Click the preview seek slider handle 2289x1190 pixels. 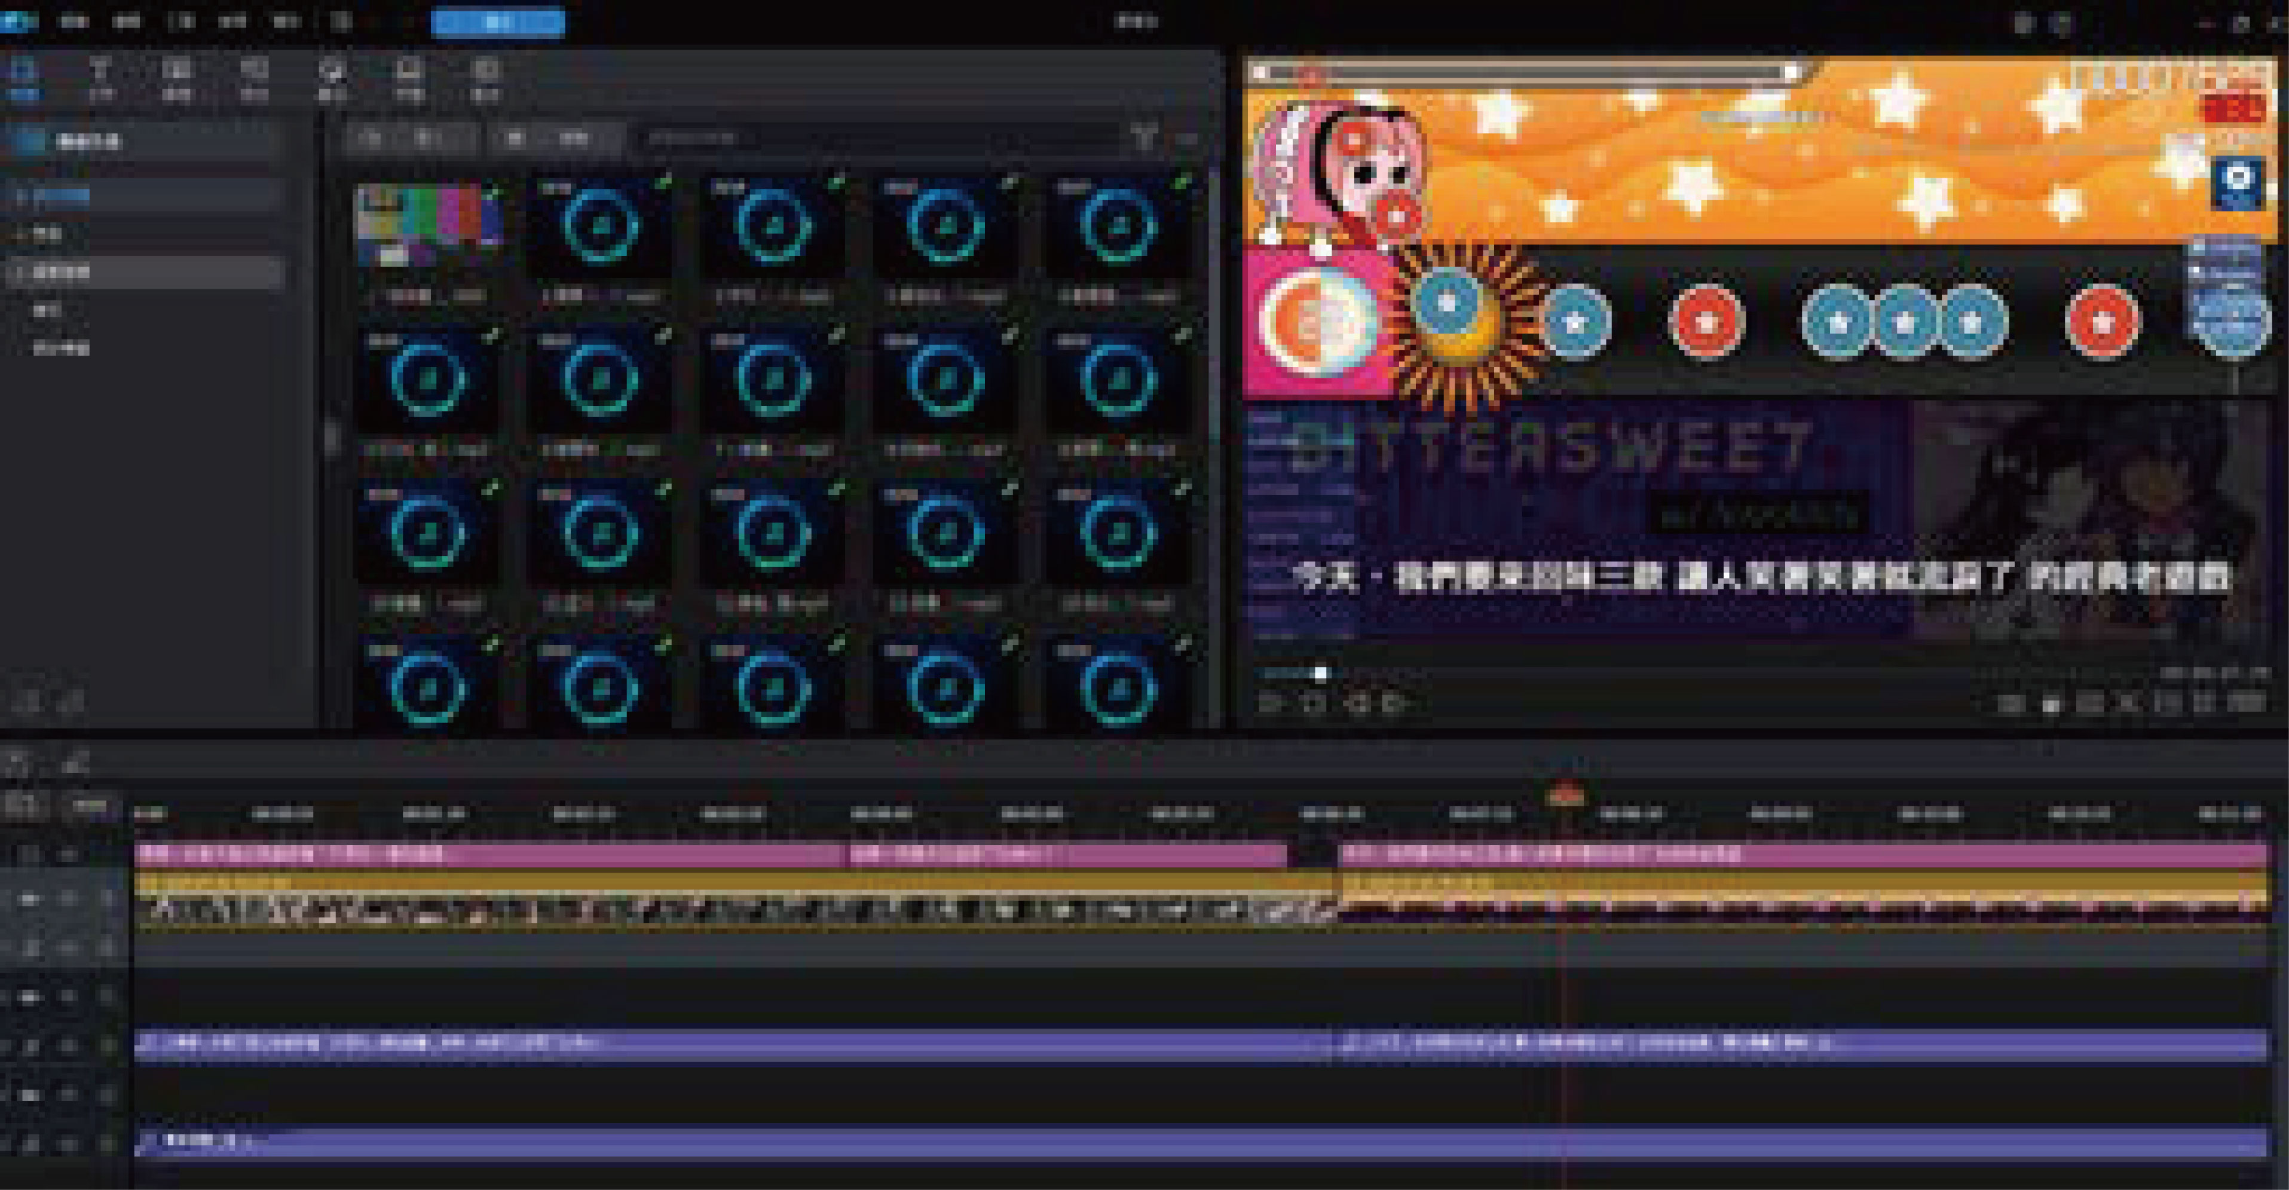[1320, 674]
